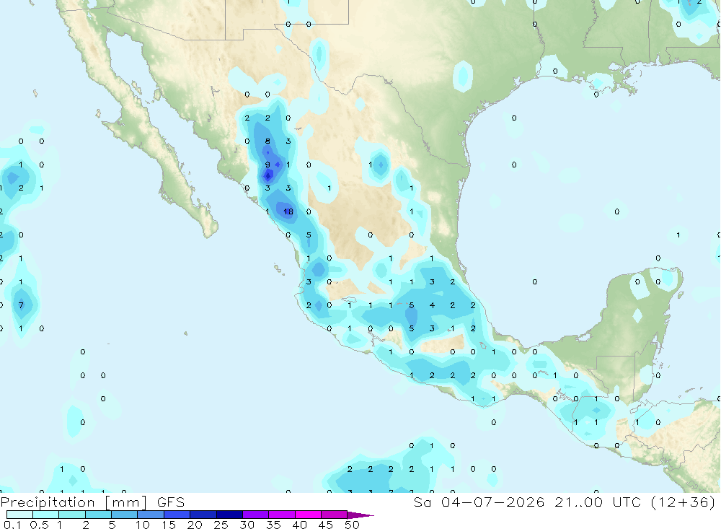
Task: Click the legend tick label '45'
Action: pos(326,525)
